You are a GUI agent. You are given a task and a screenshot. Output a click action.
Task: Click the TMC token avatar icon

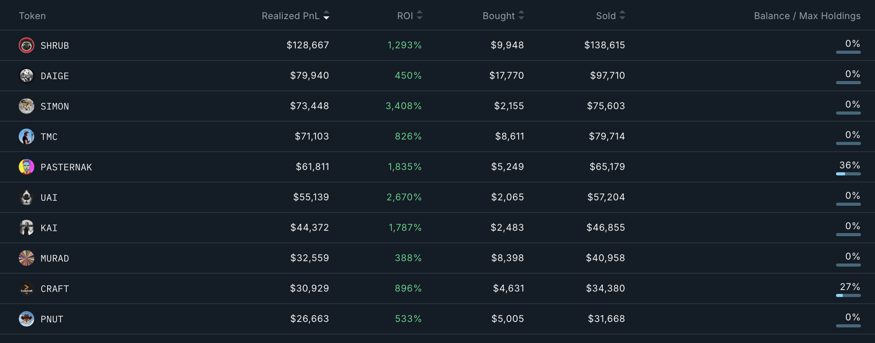coord(26,136)
